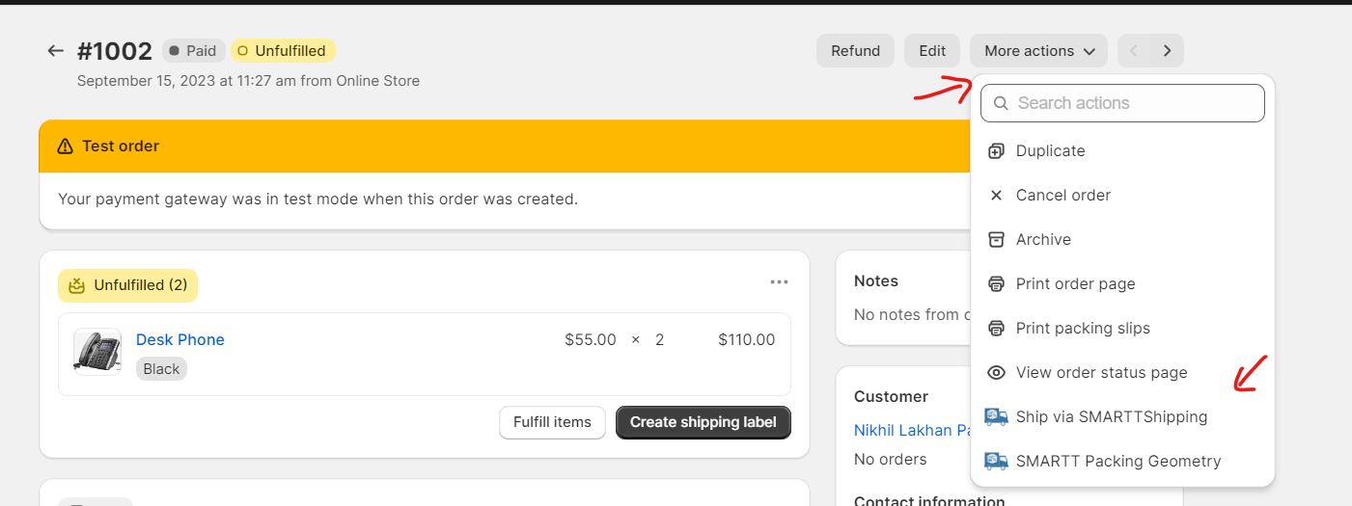The width and height of the screenshot is (1352, 506).
Task: Click the Cancel order X icon
Action: tap(997, 196)
